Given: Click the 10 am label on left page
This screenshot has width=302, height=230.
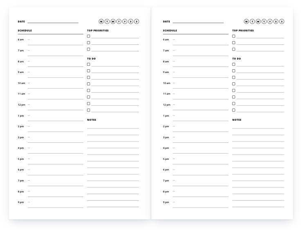Looking at the screenshot, I should pos(21,83).
